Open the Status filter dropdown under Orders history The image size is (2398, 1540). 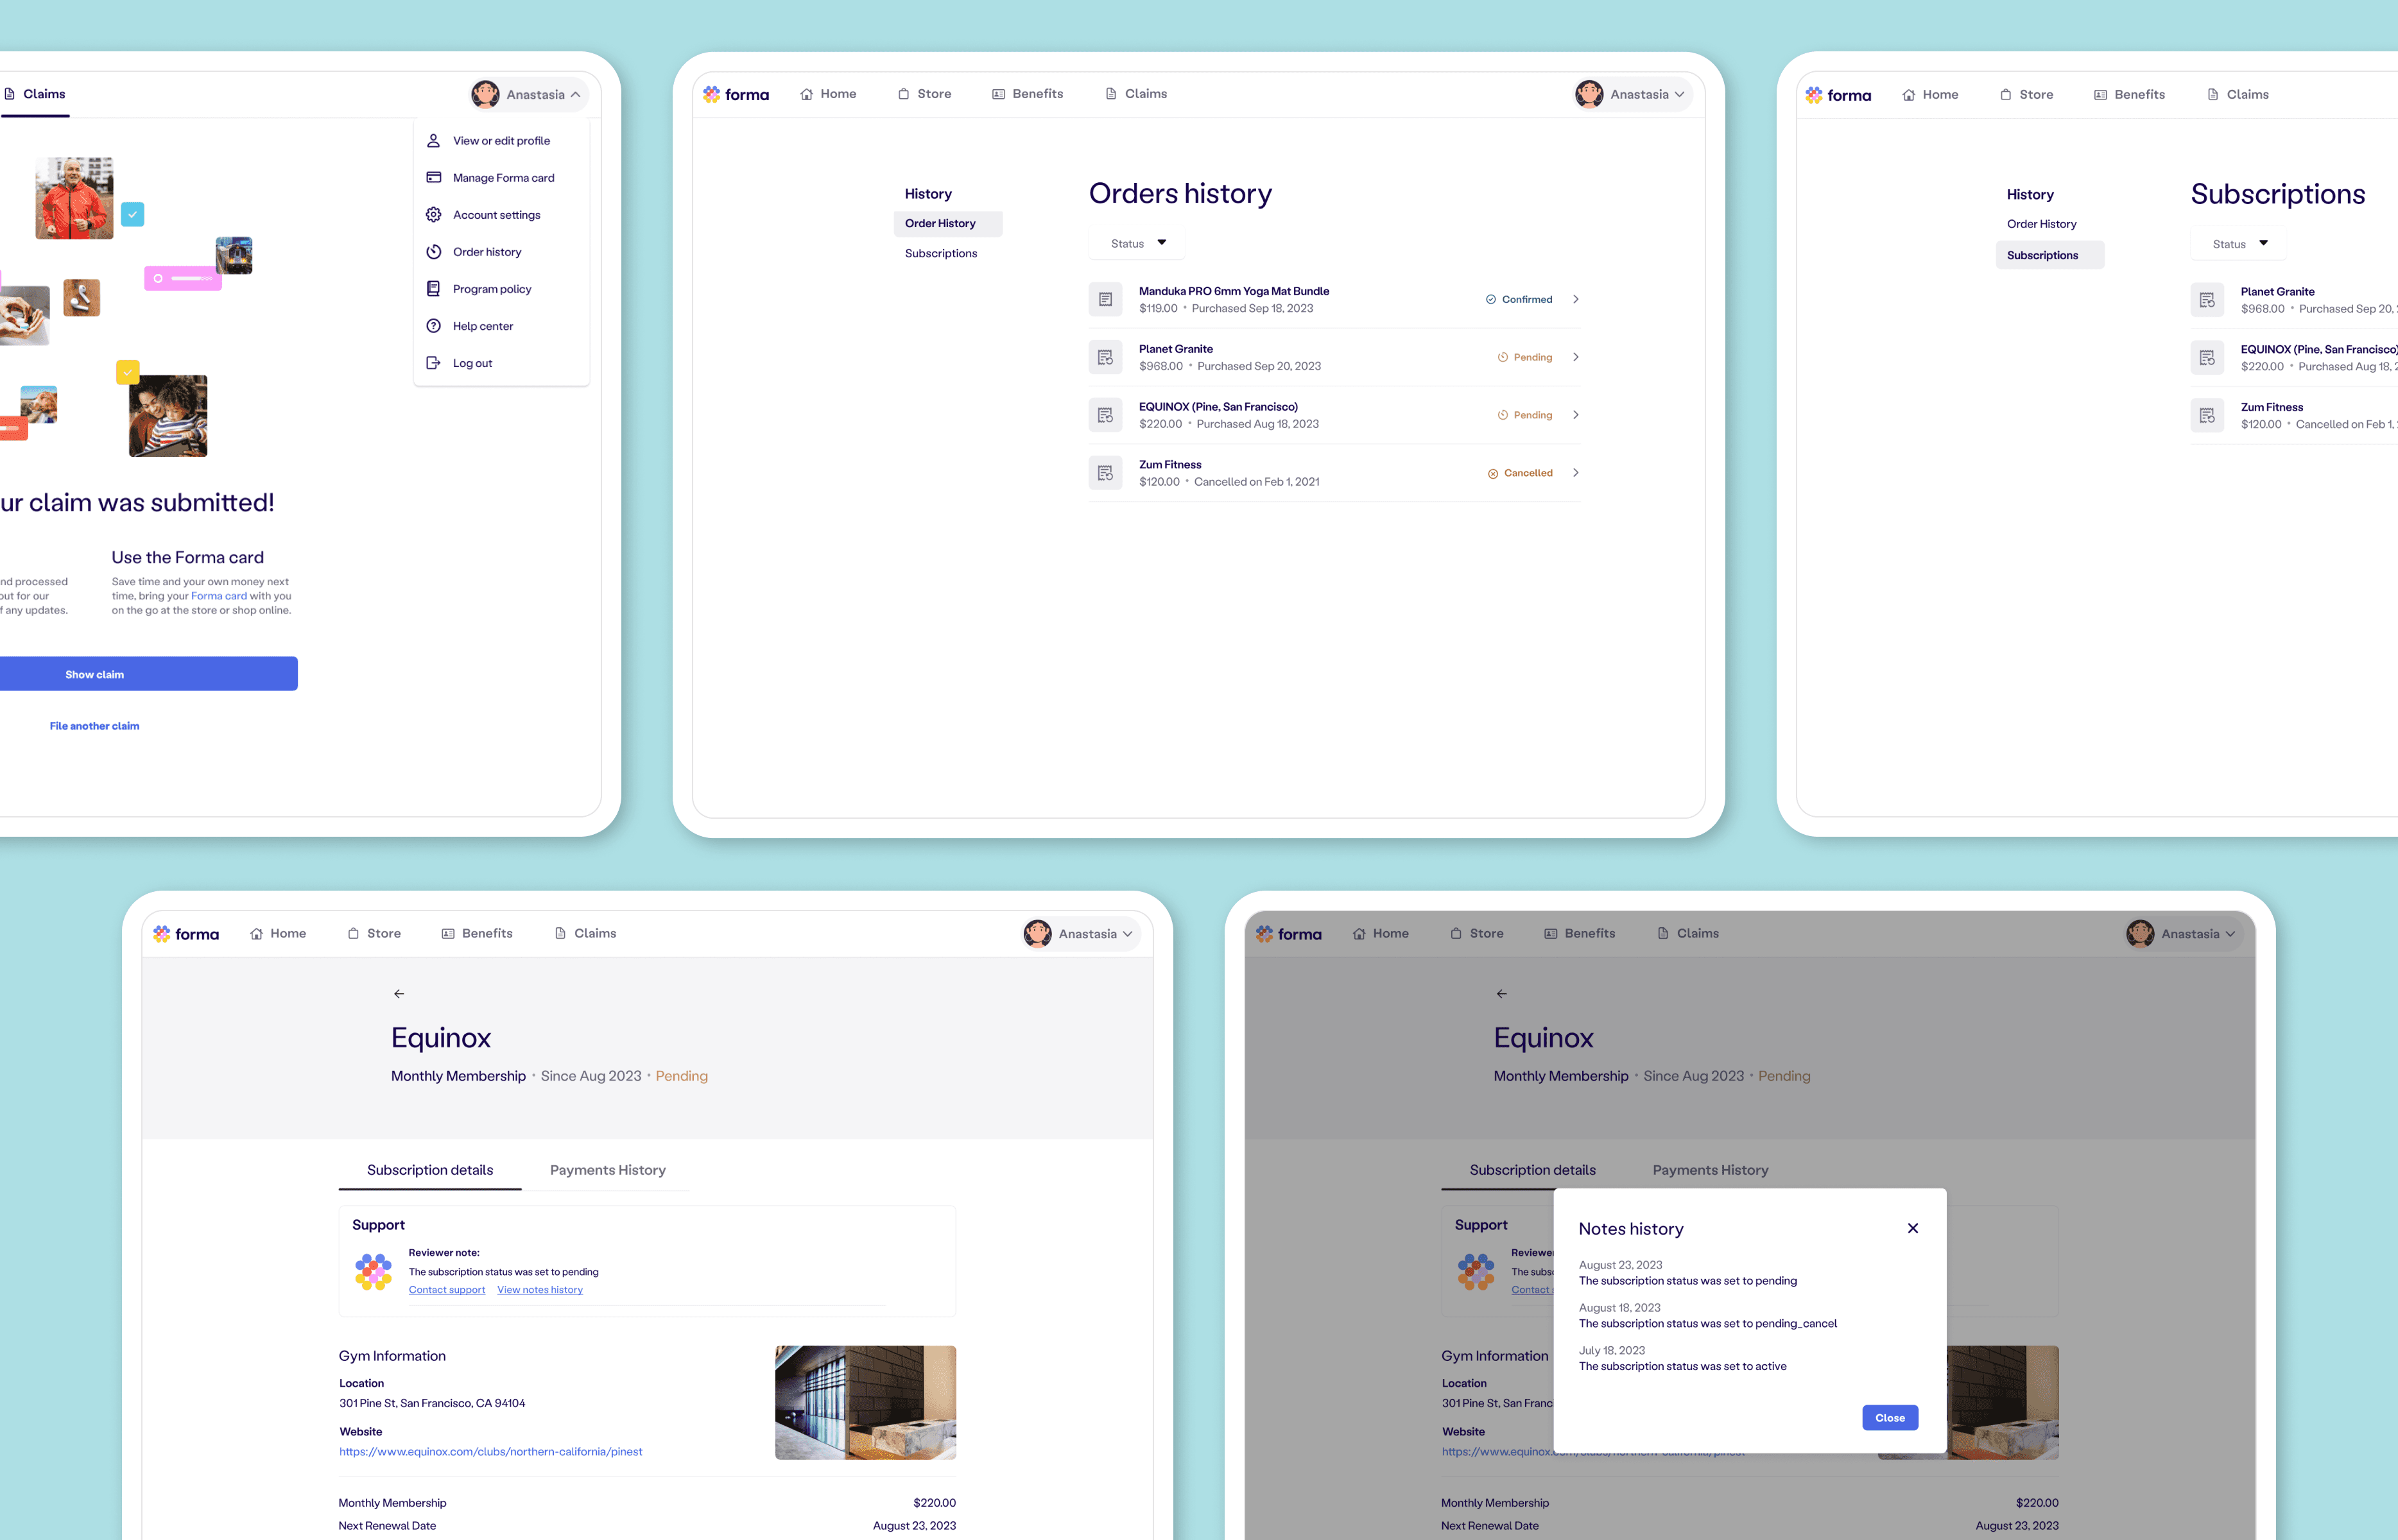tap(1138, 244)
